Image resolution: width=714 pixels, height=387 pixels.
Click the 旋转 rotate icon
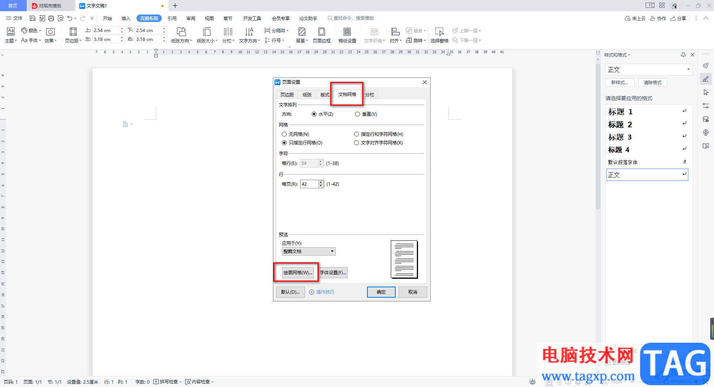tap(416, 40)
